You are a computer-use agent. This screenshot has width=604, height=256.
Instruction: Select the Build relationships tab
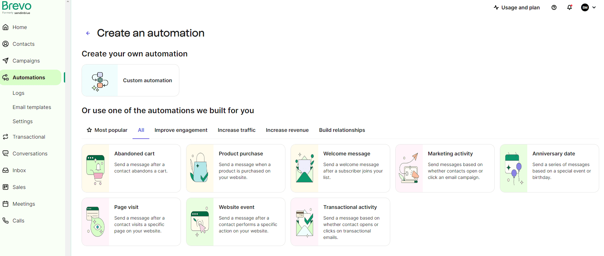tap(342, 130)
